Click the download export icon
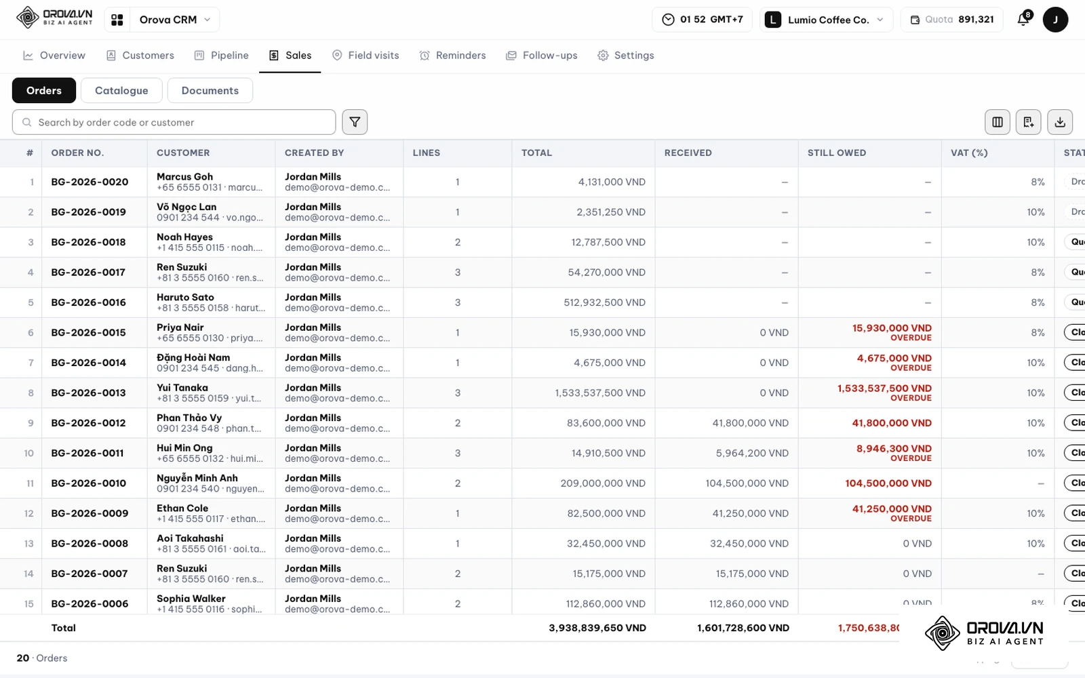 pos(1060,122)
